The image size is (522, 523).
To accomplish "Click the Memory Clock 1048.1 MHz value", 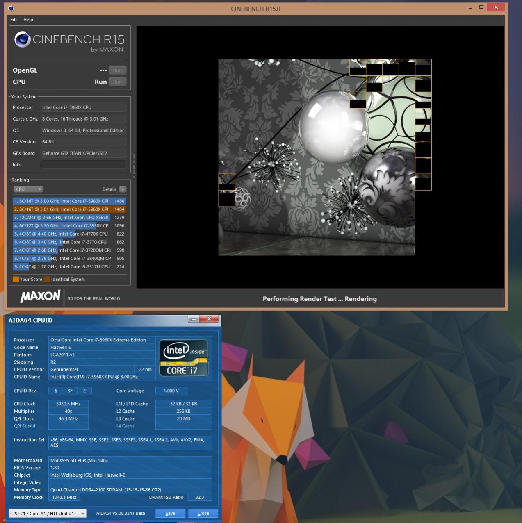I will [x=64, y=498].
